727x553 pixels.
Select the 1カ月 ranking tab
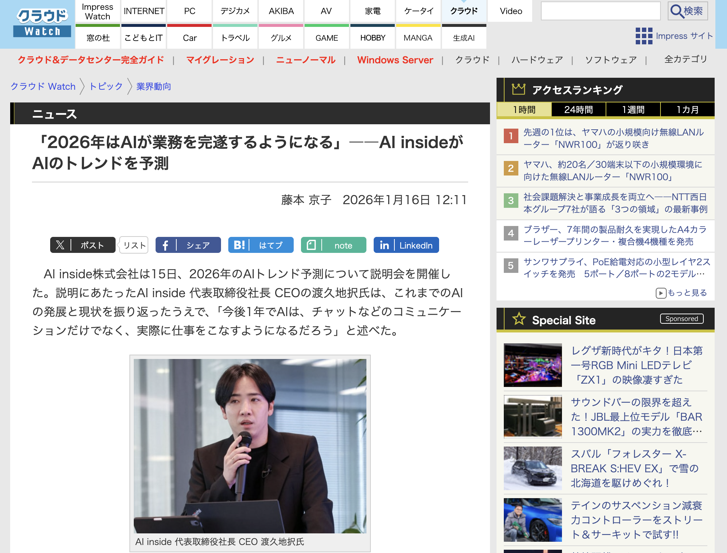pos(687,110)
